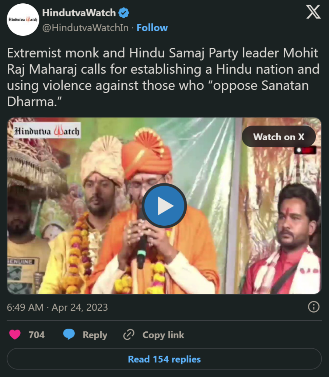Click the X logo in the corner
The image size is (329, 377).
coord(313,12)
